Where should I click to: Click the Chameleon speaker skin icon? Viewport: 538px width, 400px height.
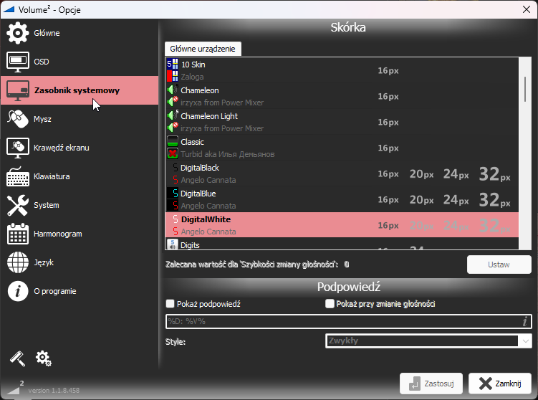(173, 96)
